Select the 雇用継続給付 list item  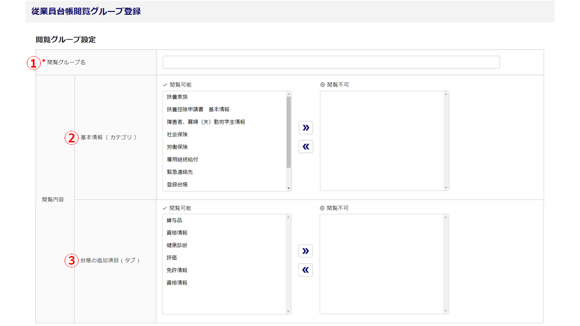pos(182,159)
